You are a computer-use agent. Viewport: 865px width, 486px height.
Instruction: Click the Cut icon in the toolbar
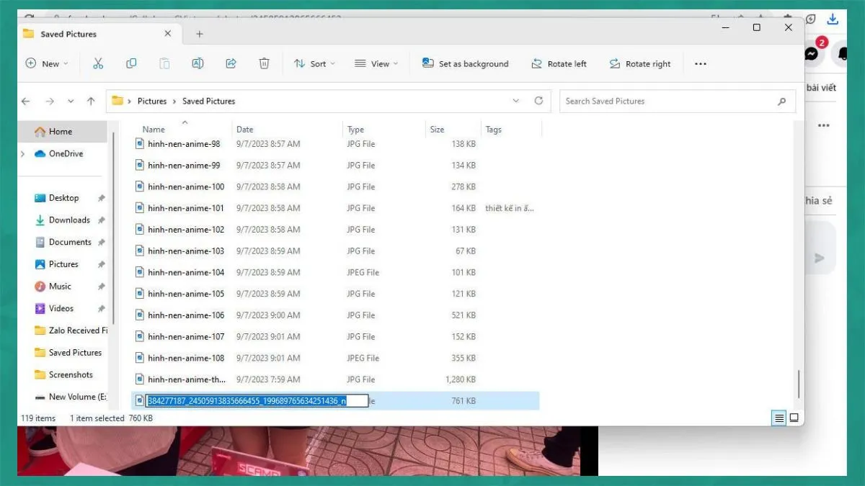(98, 63)
